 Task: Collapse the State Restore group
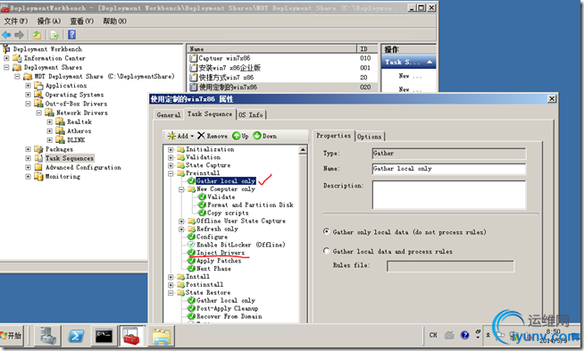tap(171, 293)
